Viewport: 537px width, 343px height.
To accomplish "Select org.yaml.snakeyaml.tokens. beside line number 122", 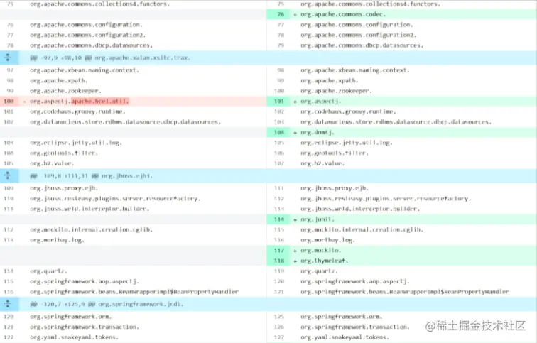I will 74,337.
